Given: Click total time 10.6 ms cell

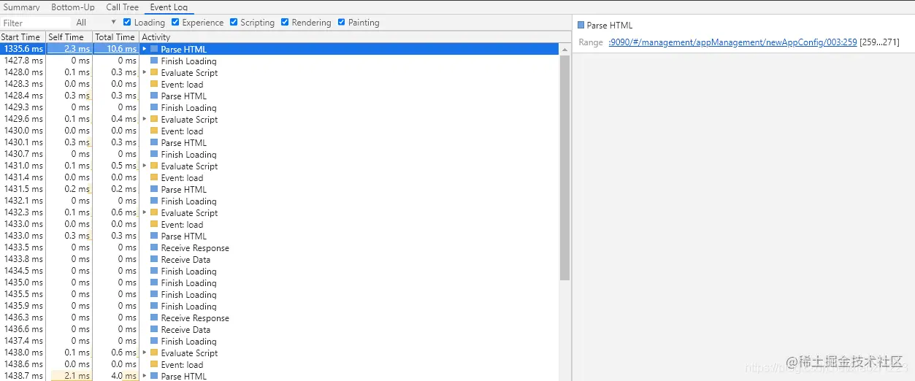Looking at the screenshot, I should tap(115, 49).
